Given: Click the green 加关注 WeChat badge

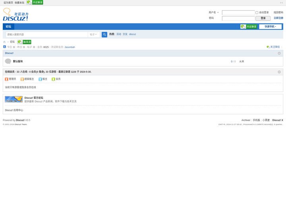Looking at the screenshot, I should [x=24, y=42].
